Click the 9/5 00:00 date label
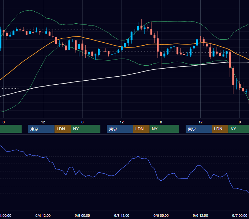This screenshot has height=219, width=249. pos(82,215)
